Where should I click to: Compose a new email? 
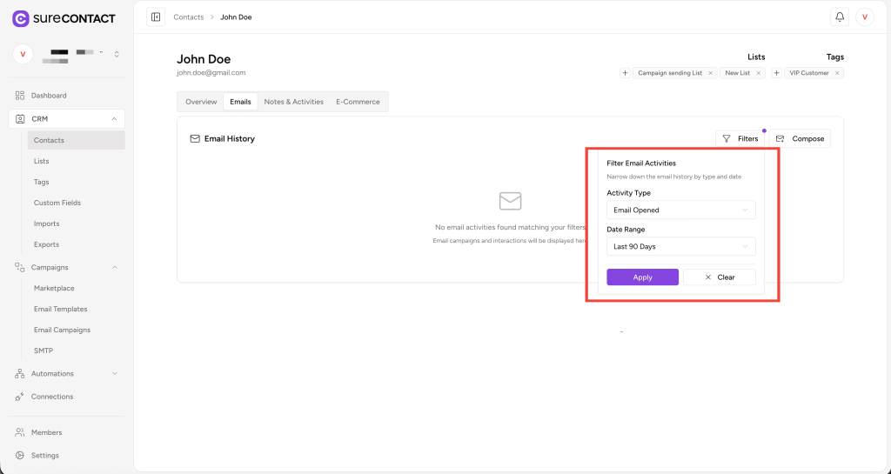[x=800, y=138]
